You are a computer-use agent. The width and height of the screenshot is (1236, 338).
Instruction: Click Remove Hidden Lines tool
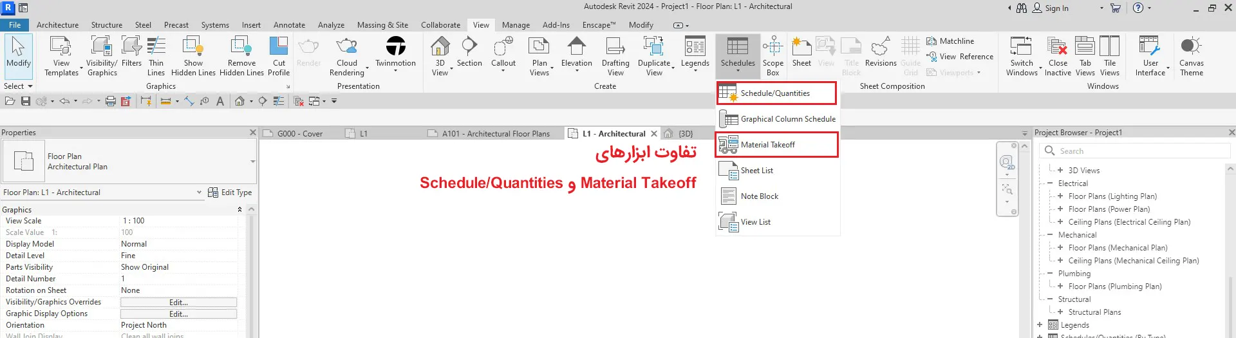(x=241, y=57)
